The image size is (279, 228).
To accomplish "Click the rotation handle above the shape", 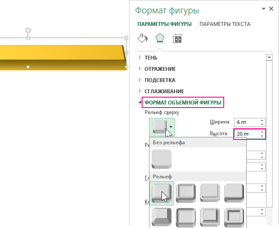I will click(x=28, y=30).
